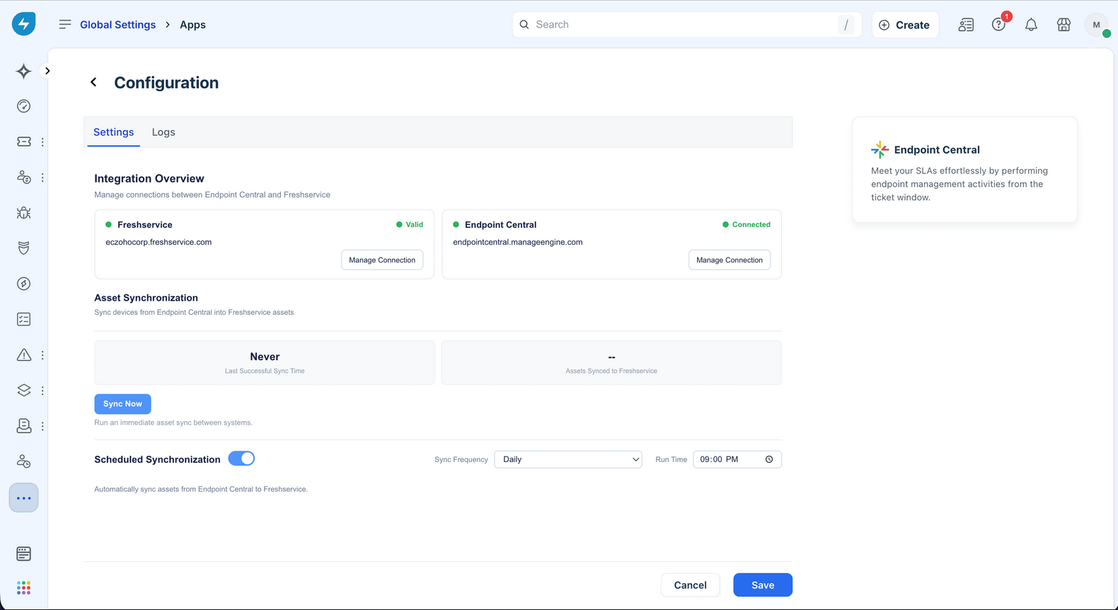Click the three-dots More button in sidebar
1118x610 pixels.
[23, 498]
